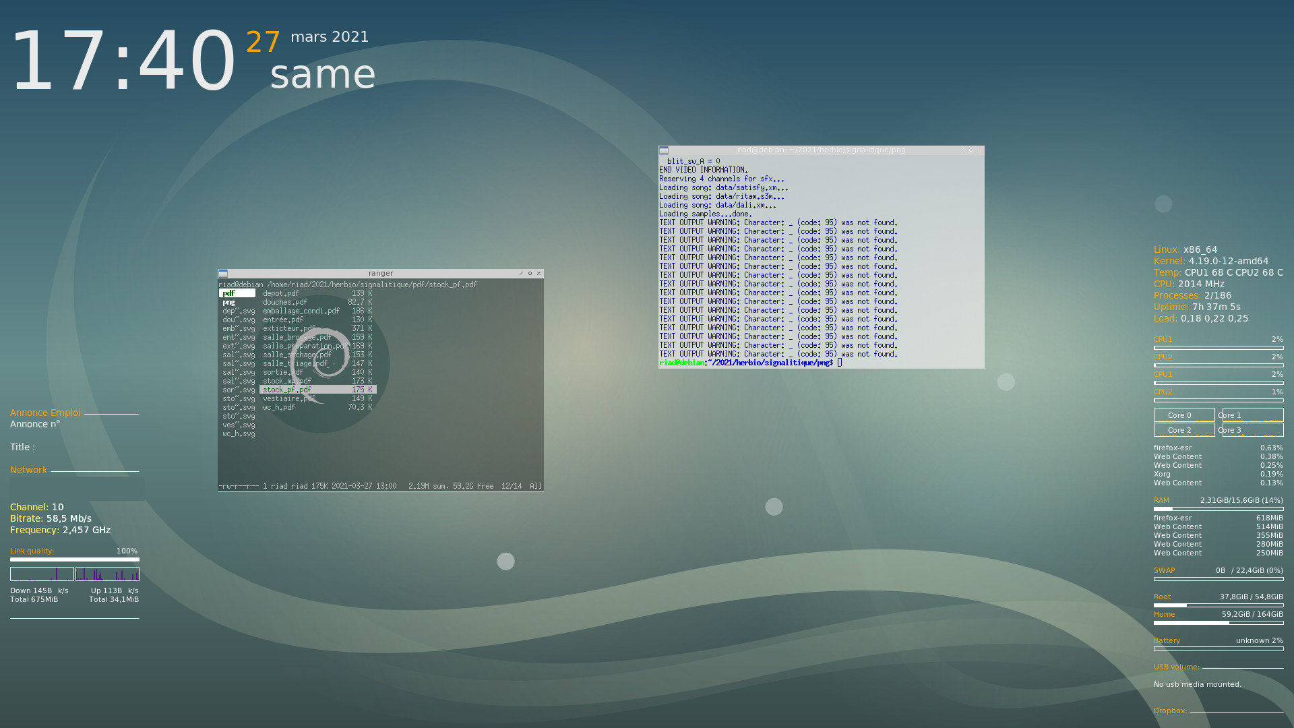Screen dimensions: 1294x728
Task: Select emballage_condi.pdf in ranger
Action: point(318,311)
